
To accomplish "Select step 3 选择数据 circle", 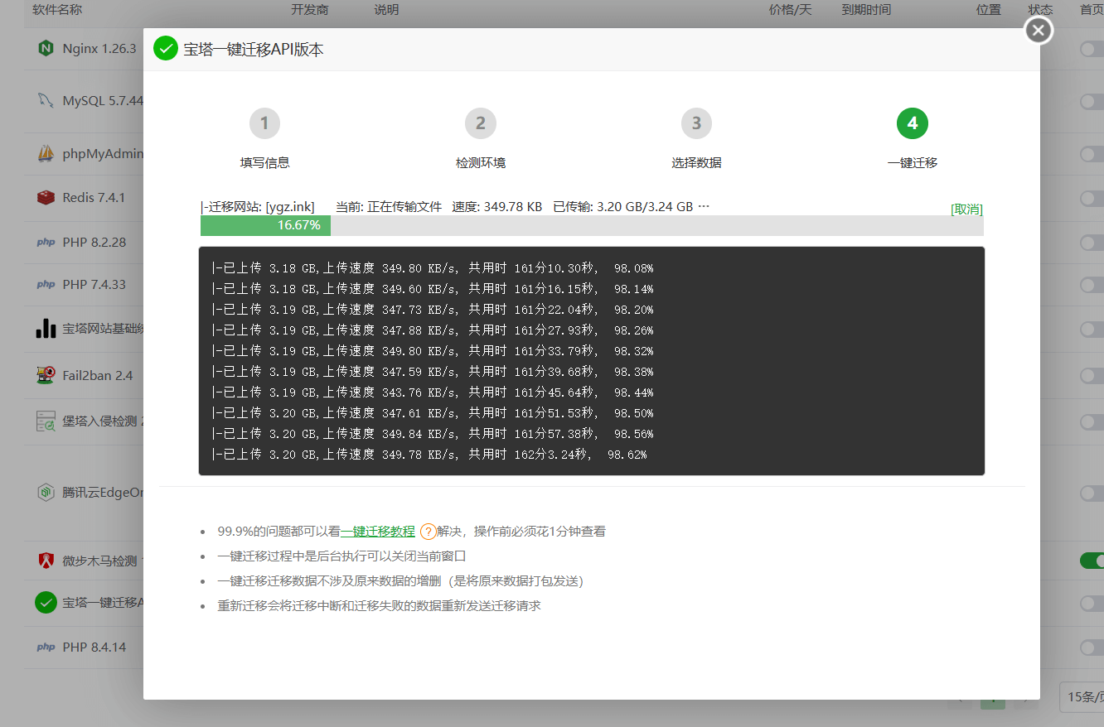I will [x=696, y=124].
